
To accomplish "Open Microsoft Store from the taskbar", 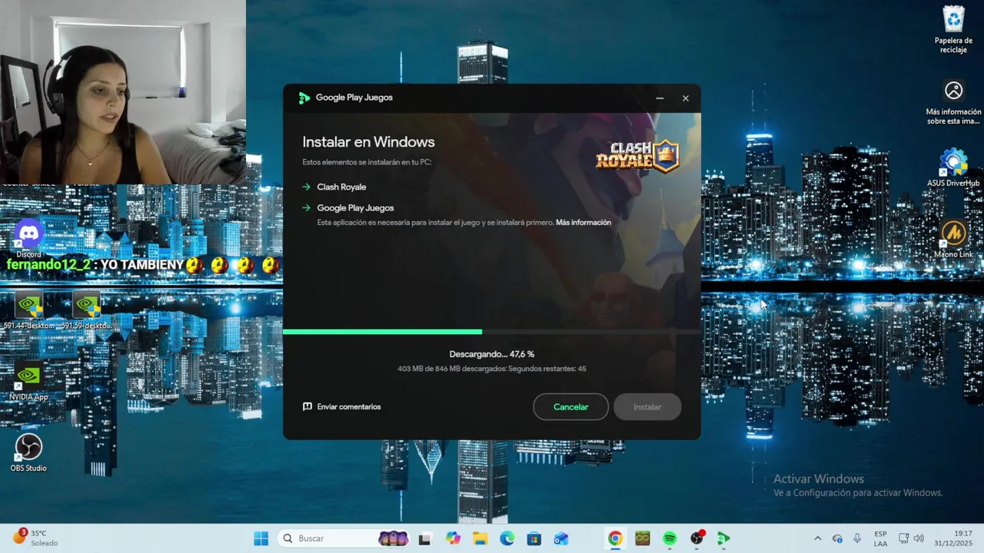I will tap(534, 538).
